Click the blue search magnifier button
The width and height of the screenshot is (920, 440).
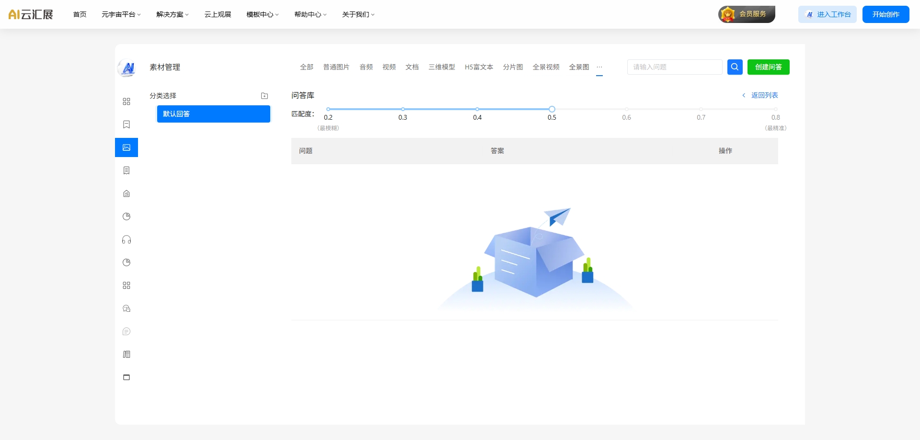click(735, 67)
